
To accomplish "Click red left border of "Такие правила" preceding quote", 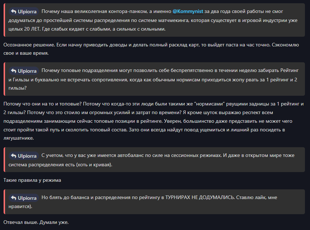I will point(4,159).
